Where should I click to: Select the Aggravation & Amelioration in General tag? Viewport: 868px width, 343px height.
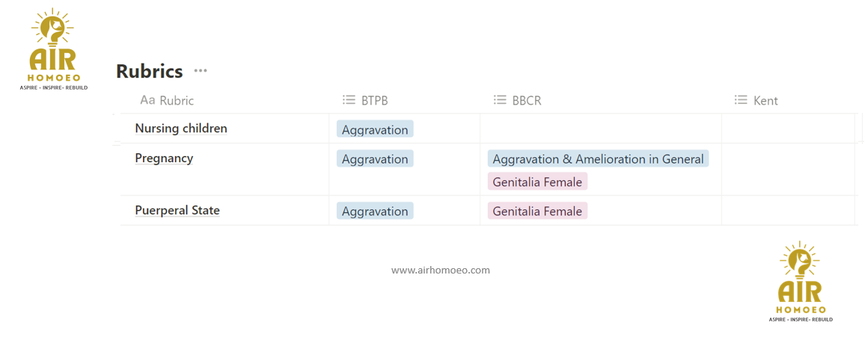[x=598, y=159]
